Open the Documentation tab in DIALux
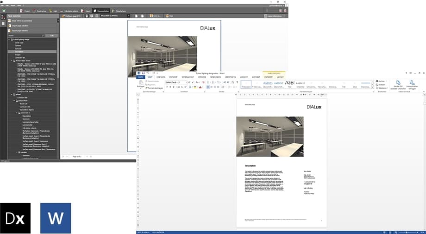426x234 pixels. (x=100, y=10)
